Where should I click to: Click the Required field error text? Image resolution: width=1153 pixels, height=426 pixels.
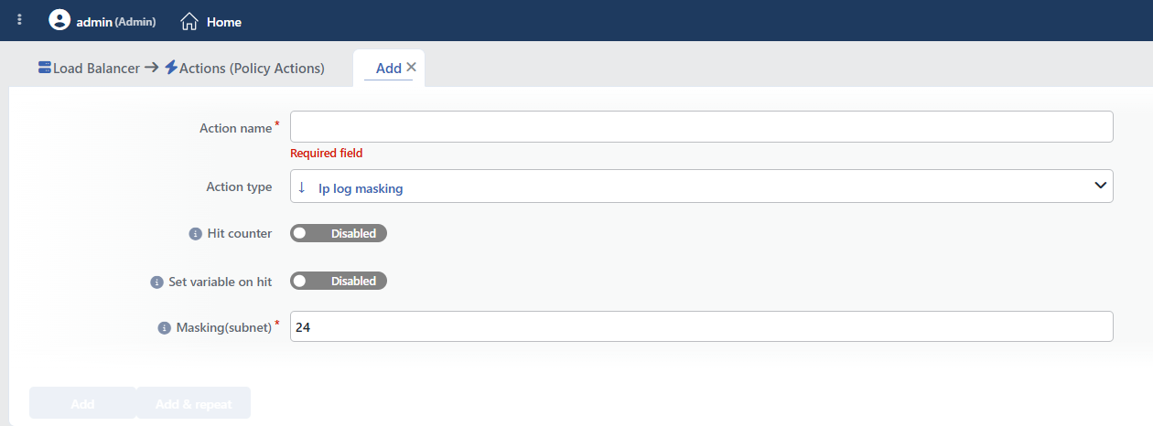(327, 154)
